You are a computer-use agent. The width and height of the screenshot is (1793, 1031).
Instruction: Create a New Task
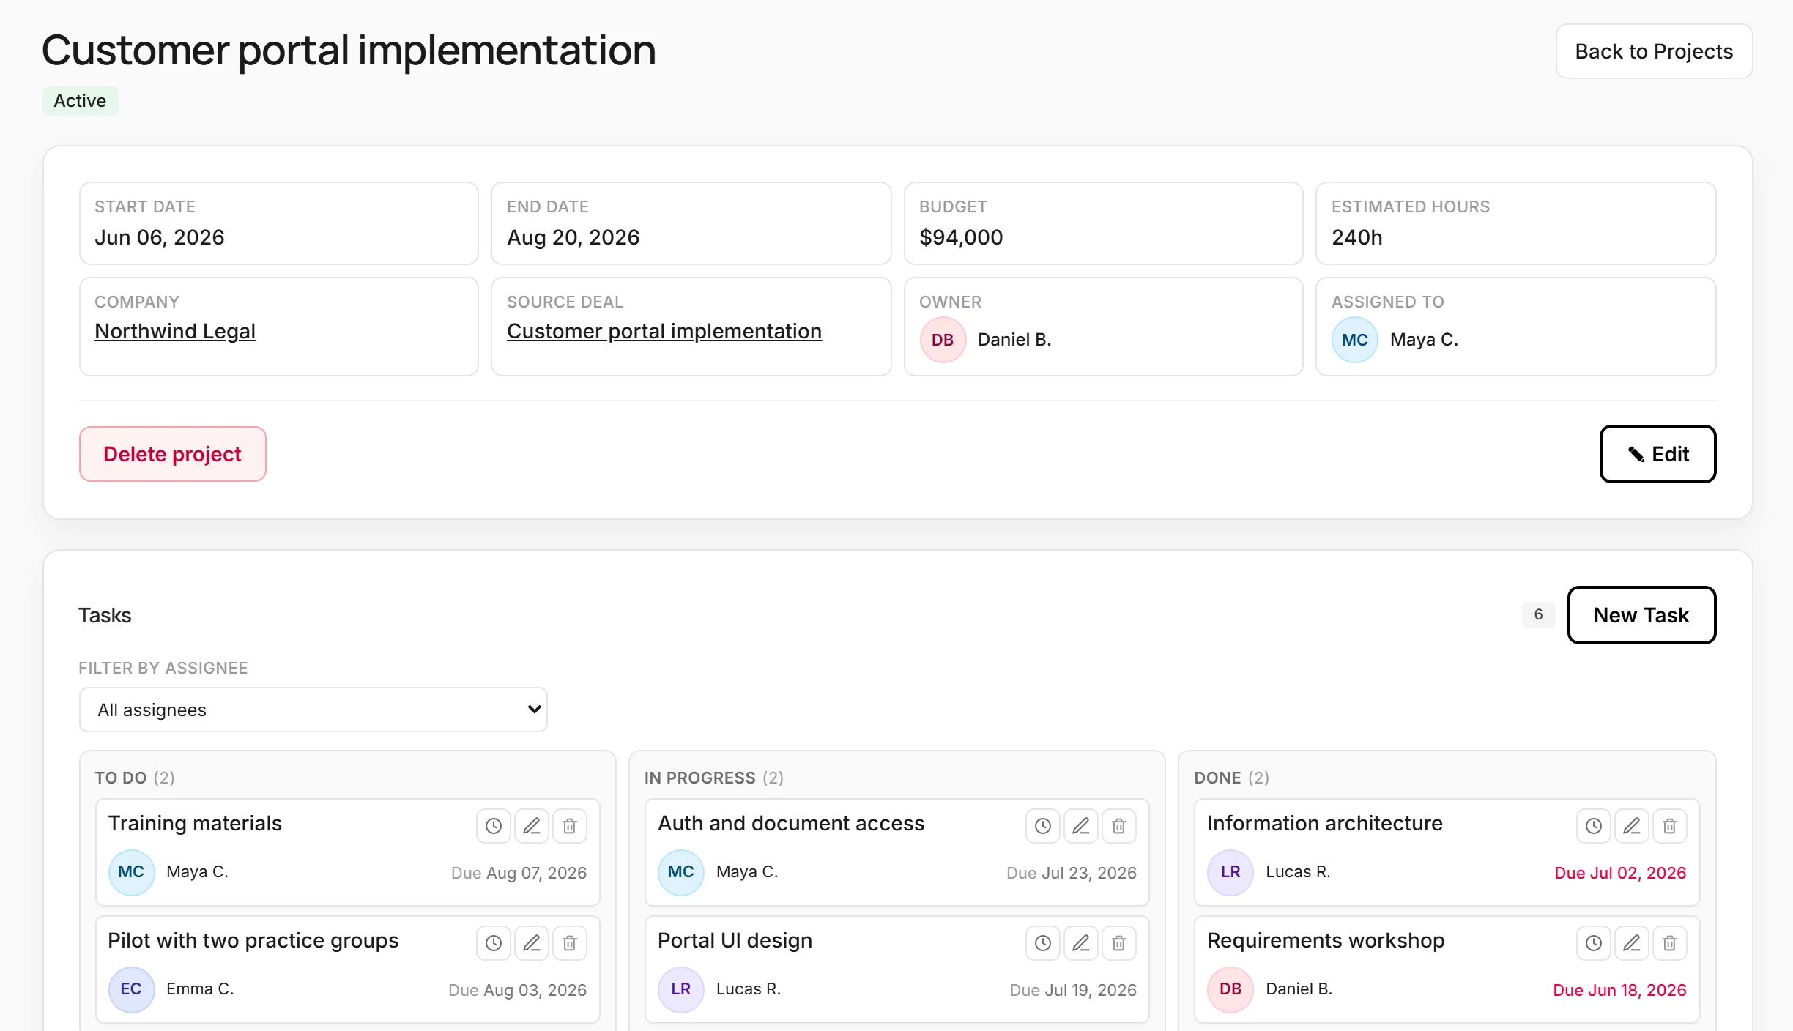pyautogui.click(x=1641, y=615)
